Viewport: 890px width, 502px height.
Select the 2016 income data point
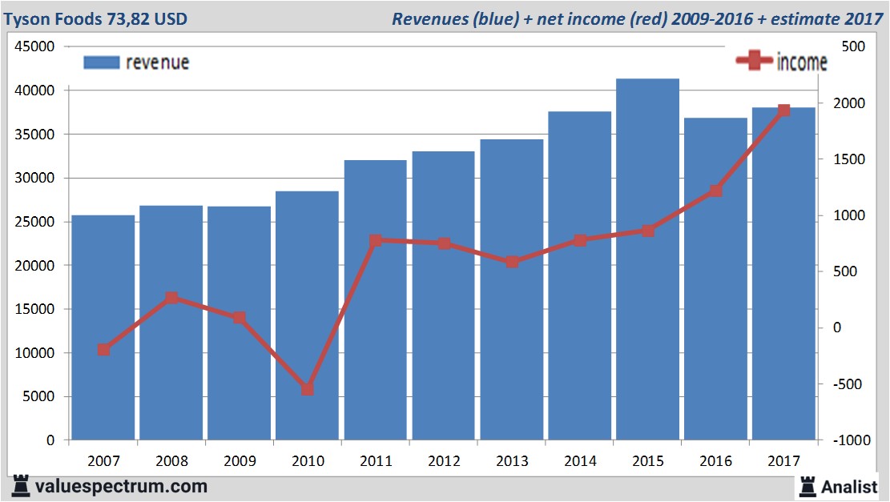[x=715, y=191]
